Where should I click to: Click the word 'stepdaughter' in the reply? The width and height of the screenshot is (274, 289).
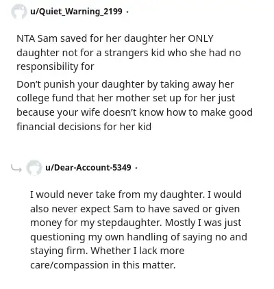point(129,223)
